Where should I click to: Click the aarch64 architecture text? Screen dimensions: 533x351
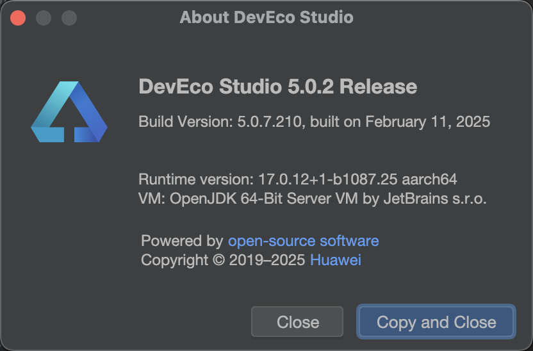click(x=434, y=178)
